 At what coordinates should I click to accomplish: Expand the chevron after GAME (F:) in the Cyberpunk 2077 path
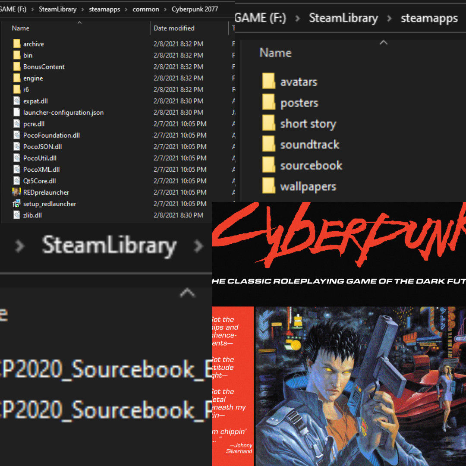coord(32,9)
